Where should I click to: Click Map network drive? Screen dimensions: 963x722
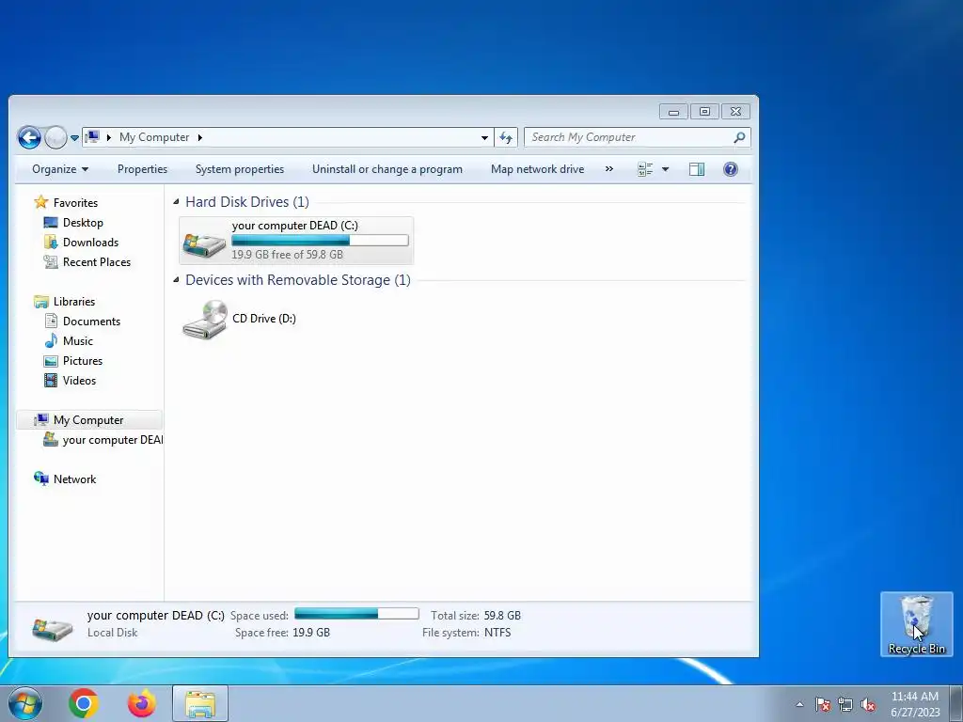coord(537,169)
